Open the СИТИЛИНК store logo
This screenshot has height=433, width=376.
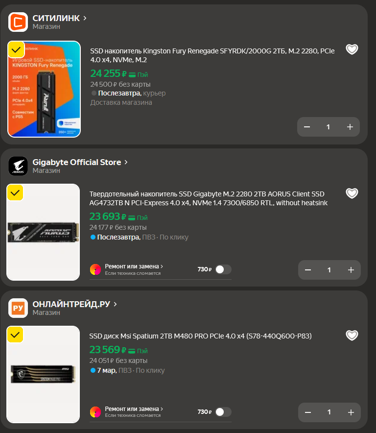(x=18, y=22)
